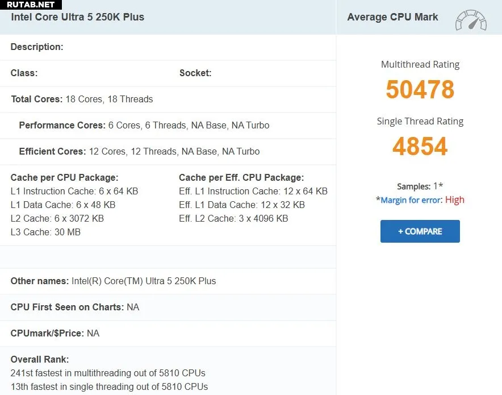Image resolution: width=502 pixels, height=395 pixels.
Task: Click the CPUmark/$Price row
Action: tap(55, 333)
